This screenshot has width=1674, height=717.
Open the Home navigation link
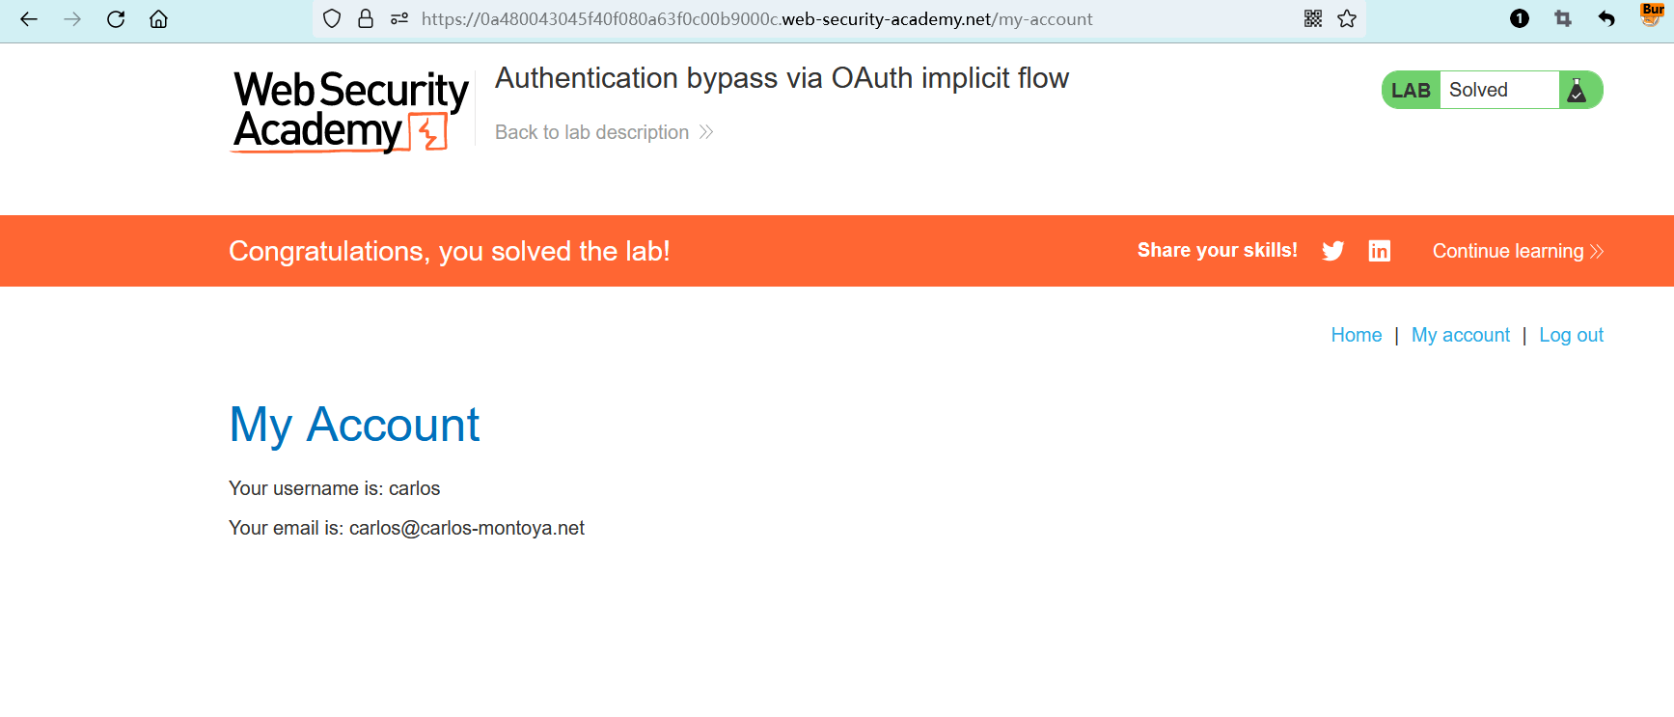coord(1356,335)
